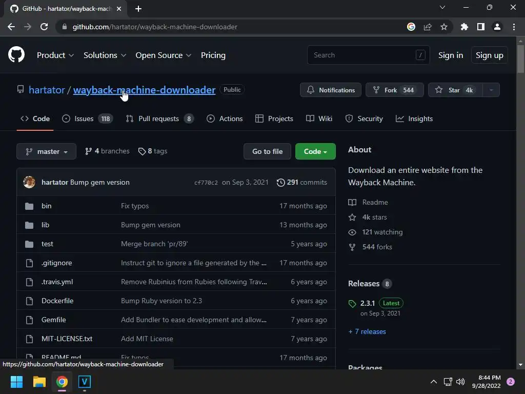The height and width of the screenshot is (394, 525).
Task: Click the tag icon next to 8 tags
Action: pyautogui.click(x=142, y=151)
